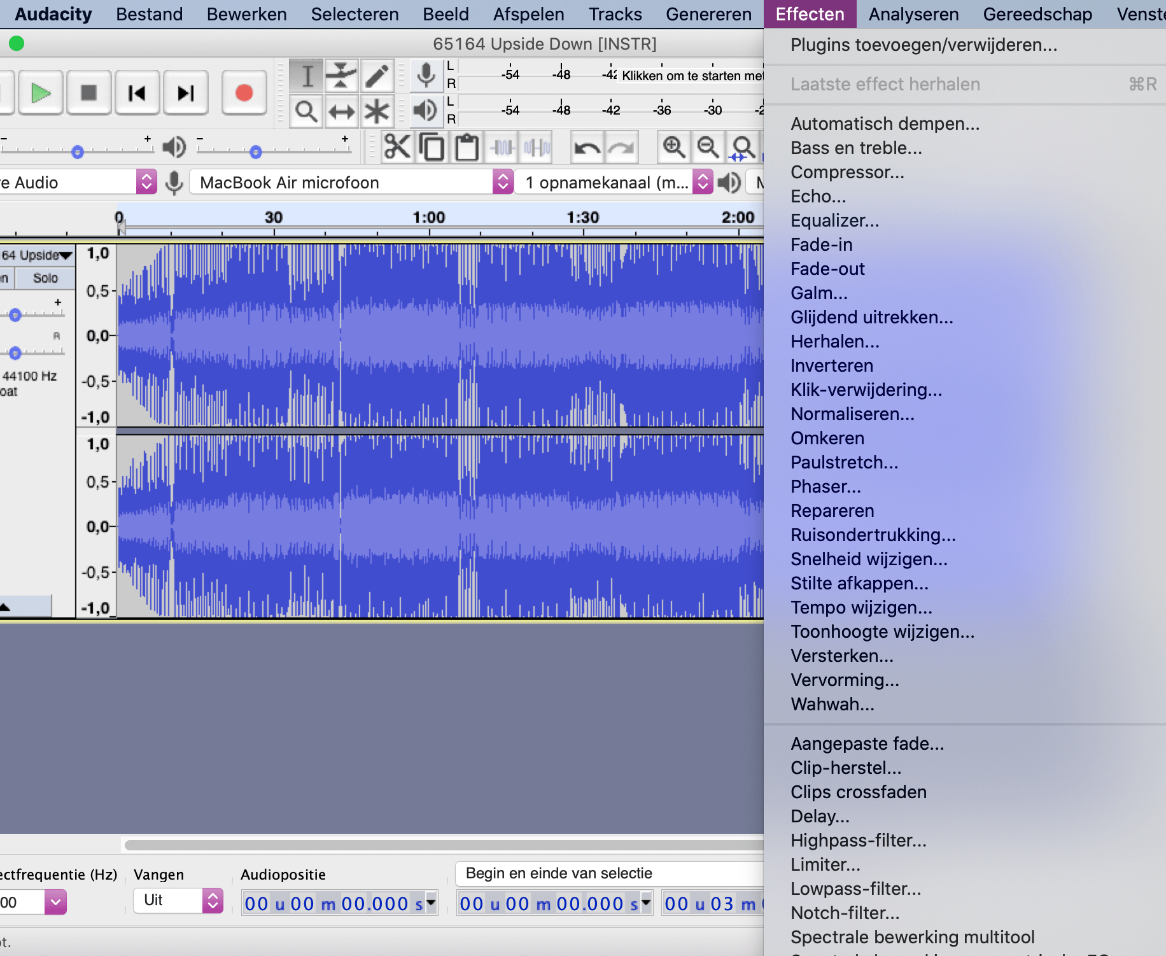1166x956 pixels.
Task: Click the recording meter microphone icon
Action: [426, 76]
